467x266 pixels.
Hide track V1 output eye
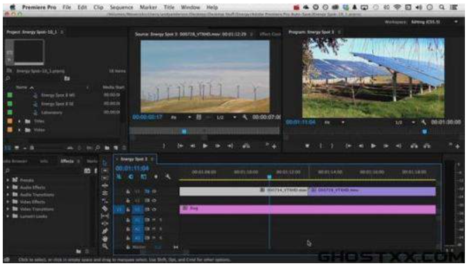coord(154,210)
